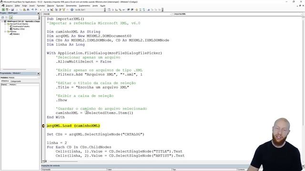Switch to the Categorizado tab
The image size is (305, 171).
tap(16, 81)
